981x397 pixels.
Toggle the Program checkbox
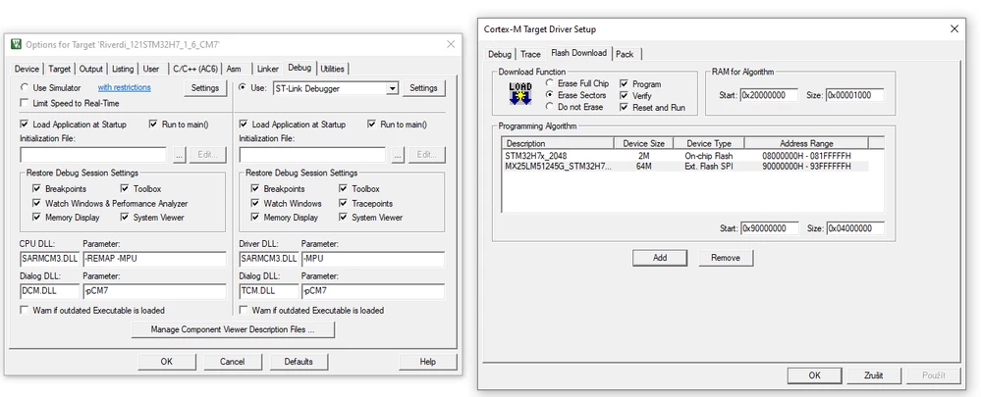(x=624, y=83)
